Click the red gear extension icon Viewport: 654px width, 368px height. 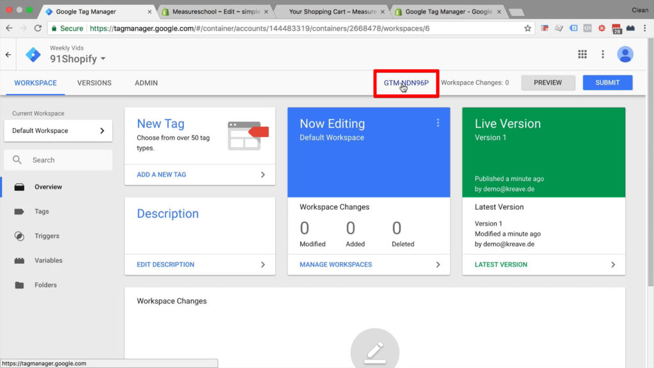(602, 28)
